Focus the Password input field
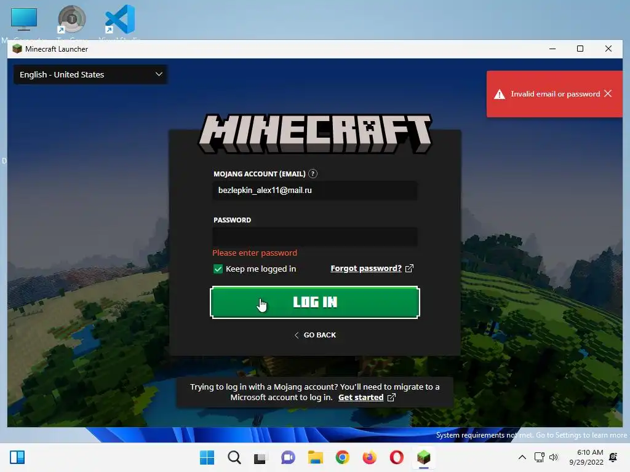630x472 pixels. pyautogui.click(x=314, y=237)
